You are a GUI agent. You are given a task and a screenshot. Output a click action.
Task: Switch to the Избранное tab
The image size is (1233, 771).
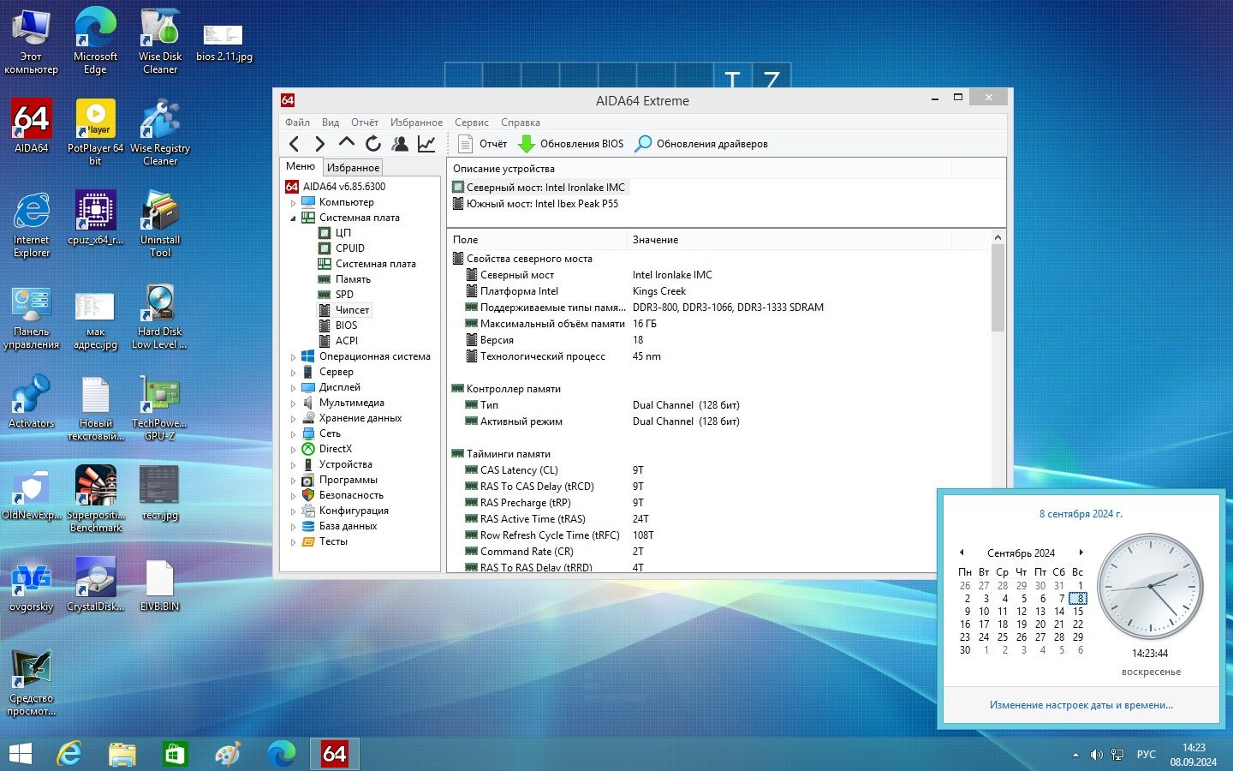pos(353,168)
